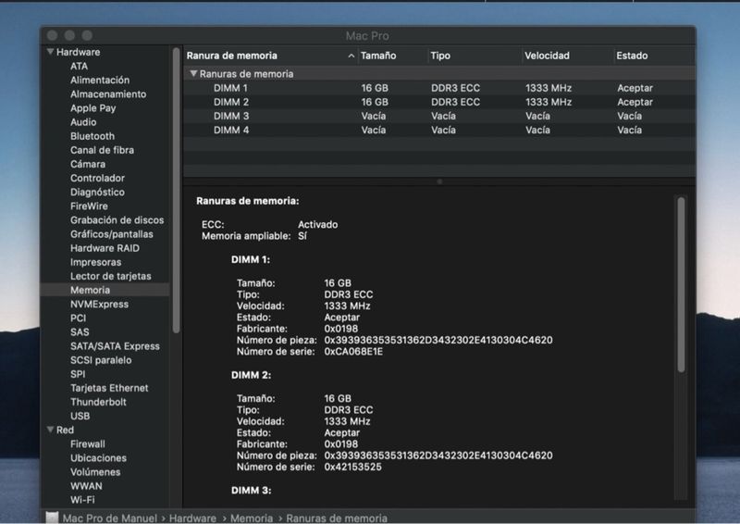Click the DIMM 1 heading in details
The width and height of the screenshot is (740, 524).
pyautogui.click(x=251, y=259)
